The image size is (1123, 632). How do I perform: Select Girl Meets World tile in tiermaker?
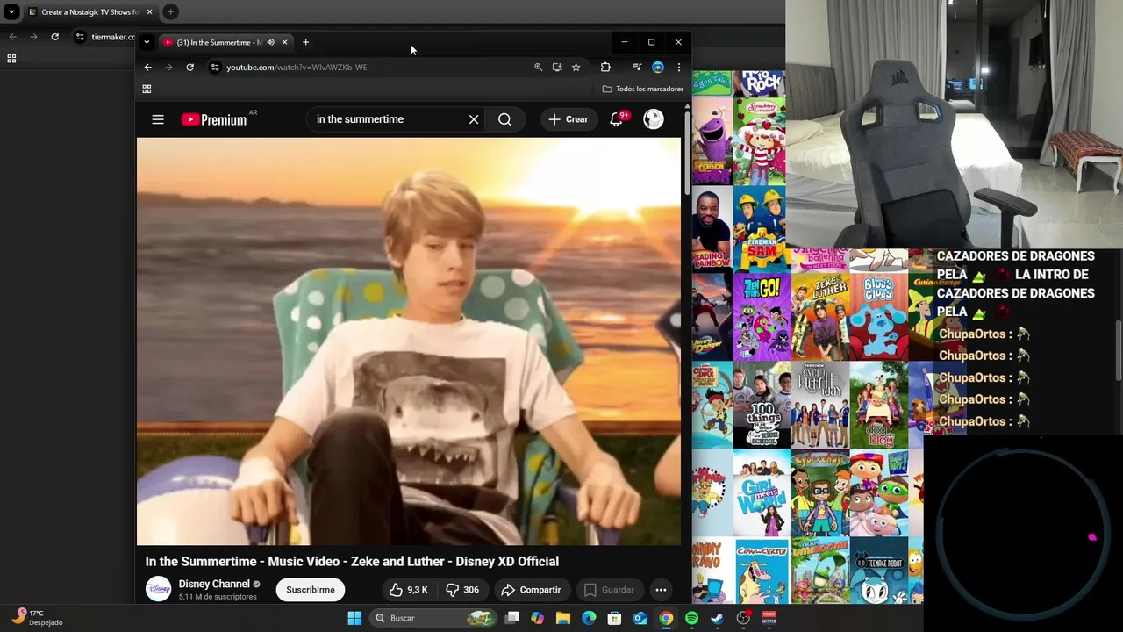pos(762,492)
